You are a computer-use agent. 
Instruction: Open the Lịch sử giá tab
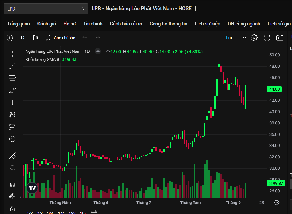click(x=279, y=24)
